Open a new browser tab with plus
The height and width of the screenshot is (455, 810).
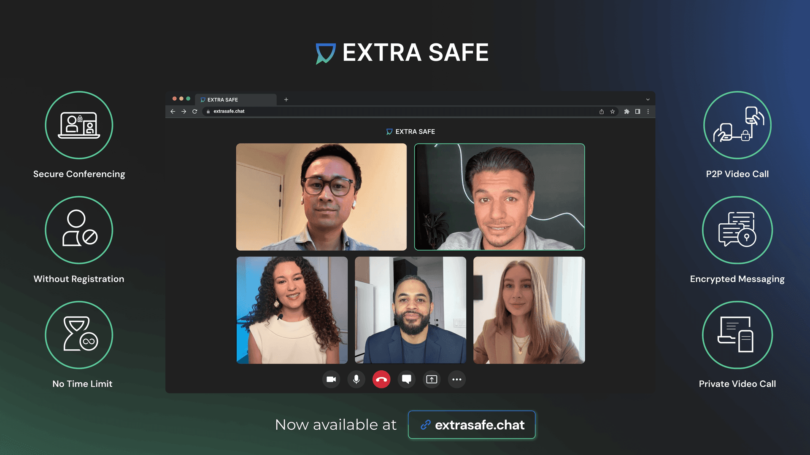[x=286, y=99]
